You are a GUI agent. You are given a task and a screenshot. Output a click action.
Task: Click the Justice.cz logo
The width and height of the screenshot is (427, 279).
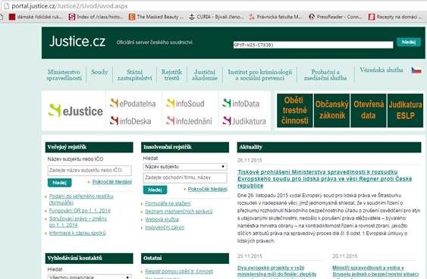coord(77,42)
